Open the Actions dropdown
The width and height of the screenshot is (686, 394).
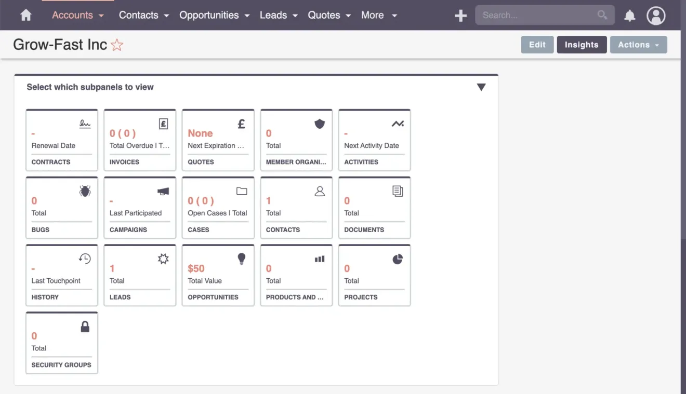[638, 45]
